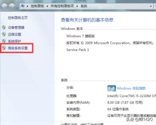Click the Forward navigation arrow button
This screenshot has width=156, height=125.
[x=12, y=7]
